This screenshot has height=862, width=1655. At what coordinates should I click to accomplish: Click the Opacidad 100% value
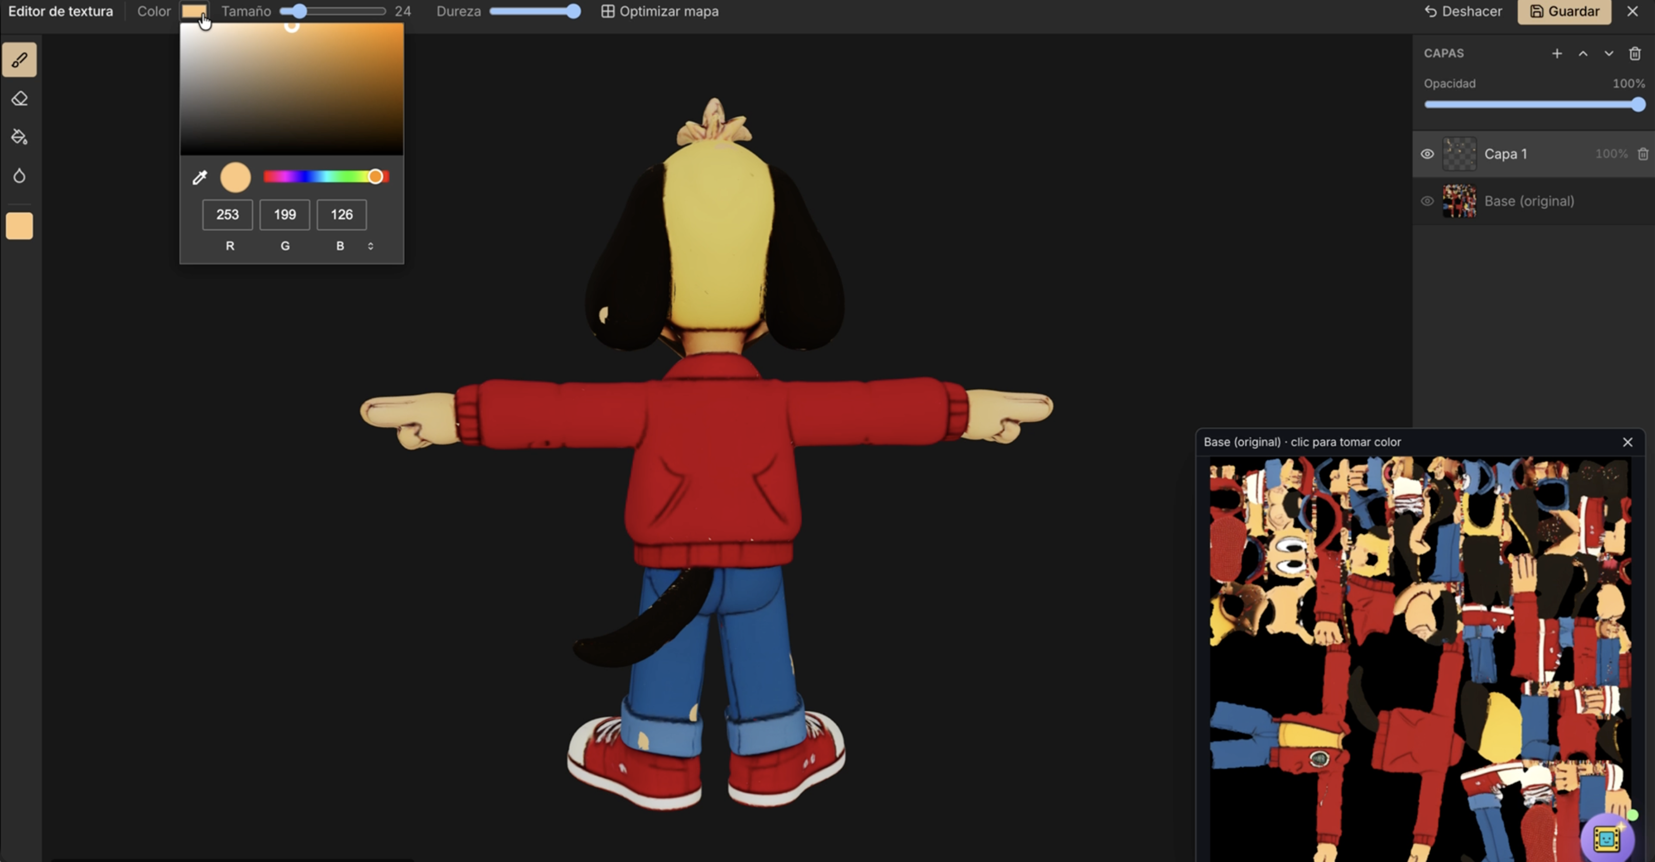tap(1629, 83)
